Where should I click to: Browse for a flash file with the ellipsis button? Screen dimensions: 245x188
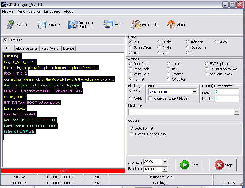(237, 112)
